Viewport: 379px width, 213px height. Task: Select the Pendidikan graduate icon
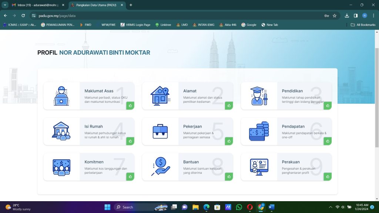(x=259, y=96)
